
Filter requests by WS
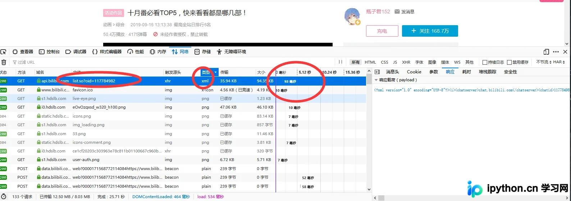click(457, 62)
